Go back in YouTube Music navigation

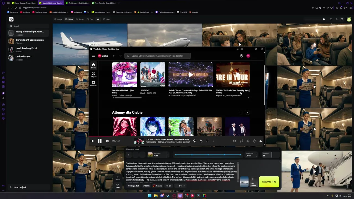(114, 56)
